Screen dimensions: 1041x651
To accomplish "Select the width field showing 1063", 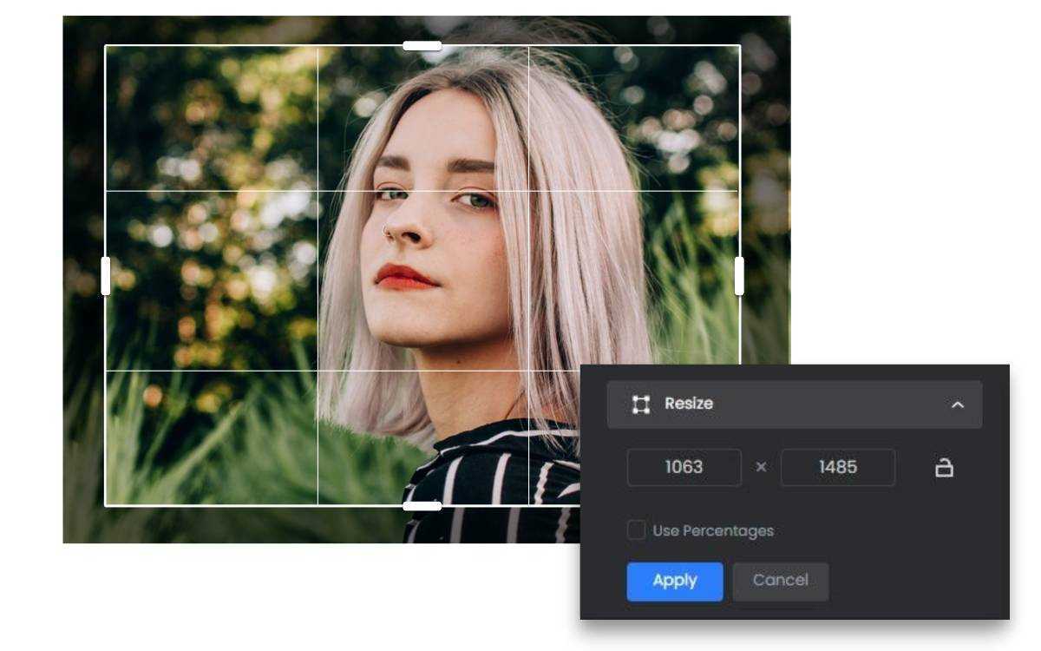I will tap(684, 467).
